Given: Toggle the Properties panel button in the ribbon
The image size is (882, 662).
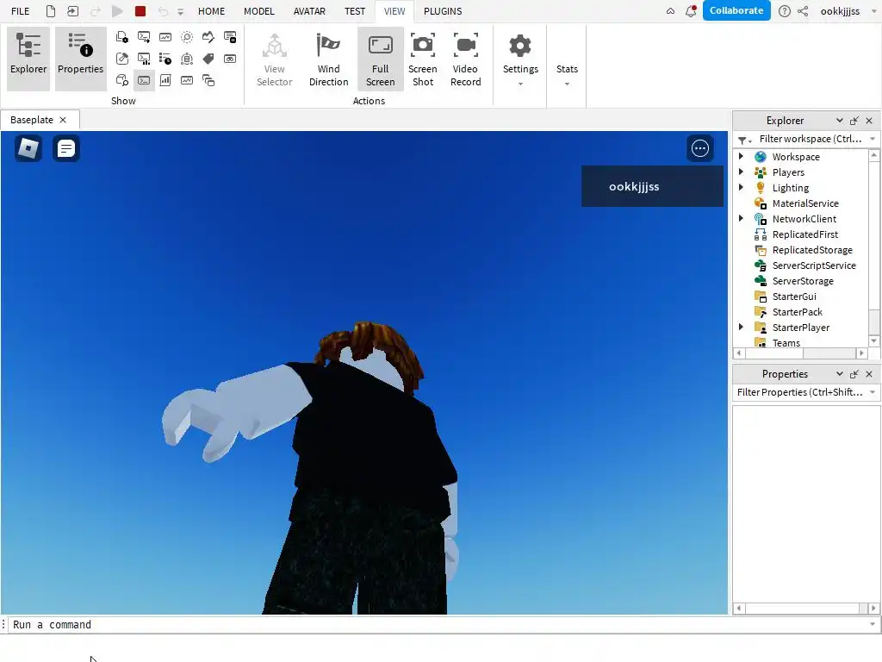Looking at the screenshot, I should (80, 59).
